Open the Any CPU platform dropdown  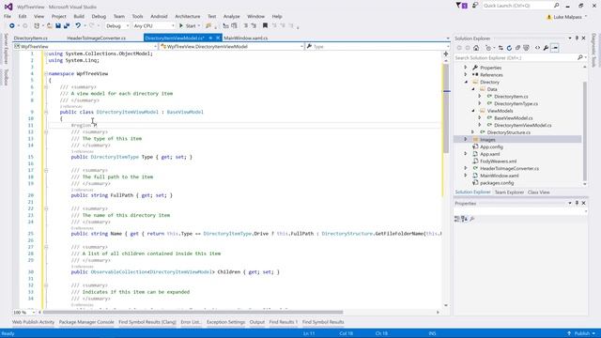[154, 25]
